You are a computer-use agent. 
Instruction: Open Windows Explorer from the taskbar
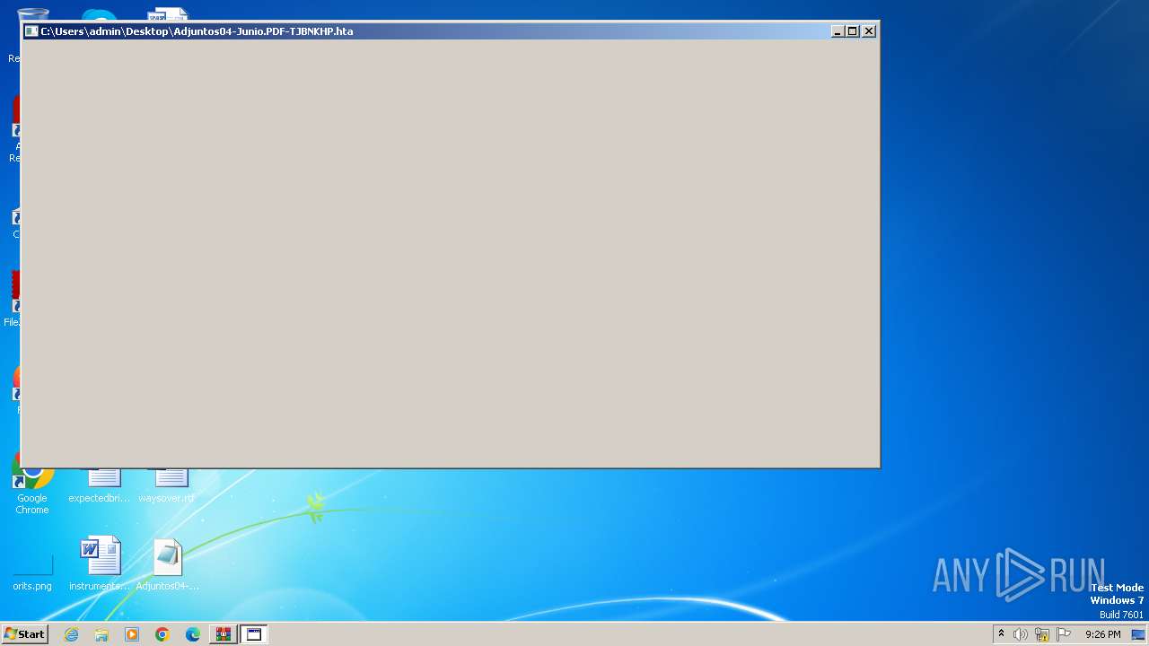pyautogui.click(x=101, y=634)
